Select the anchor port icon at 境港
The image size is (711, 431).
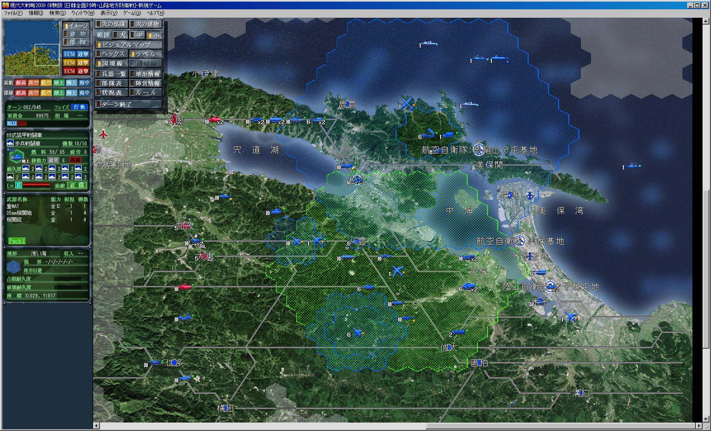click(x=529, y=196)
